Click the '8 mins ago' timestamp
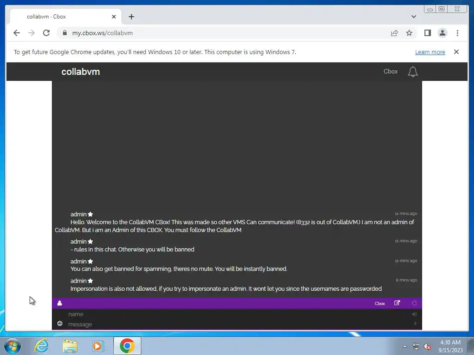 click(406, 280)
